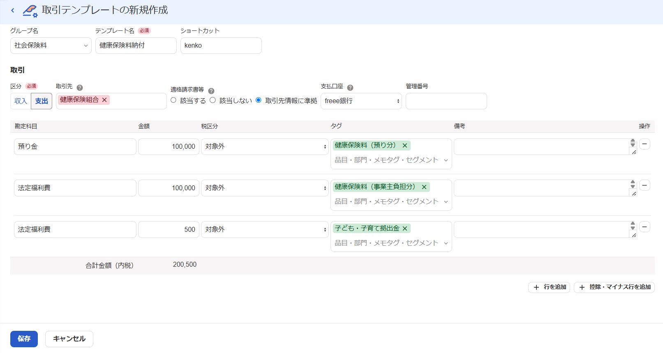
Task: Click the 勘定科目 column header
Action: click(26, 127)
